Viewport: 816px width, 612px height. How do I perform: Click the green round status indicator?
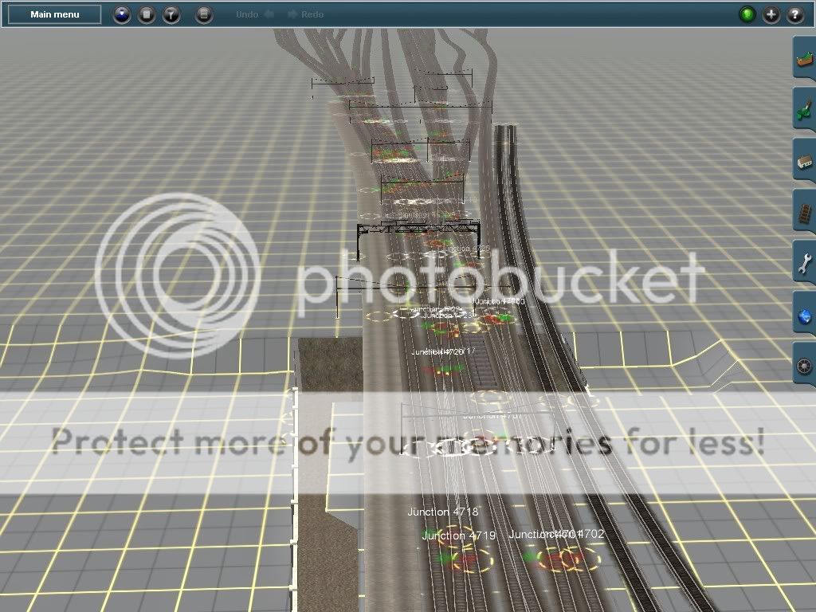[747, 14]
